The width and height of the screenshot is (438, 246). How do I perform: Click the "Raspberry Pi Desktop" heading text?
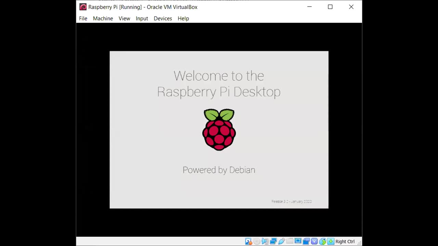click(x=219, y=92)
